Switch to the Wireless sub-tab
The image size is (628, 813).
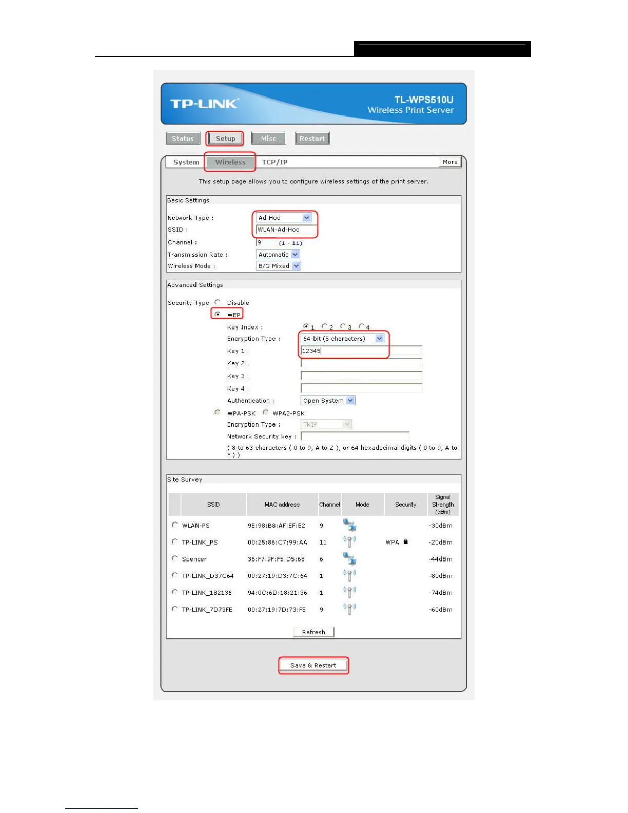230,162
